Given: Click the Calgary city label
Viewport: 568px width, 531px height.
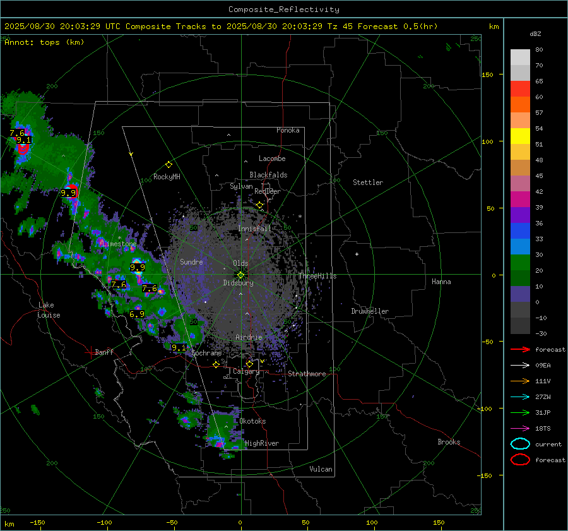Looking at the screenshot, I should [x=246, y=371].
